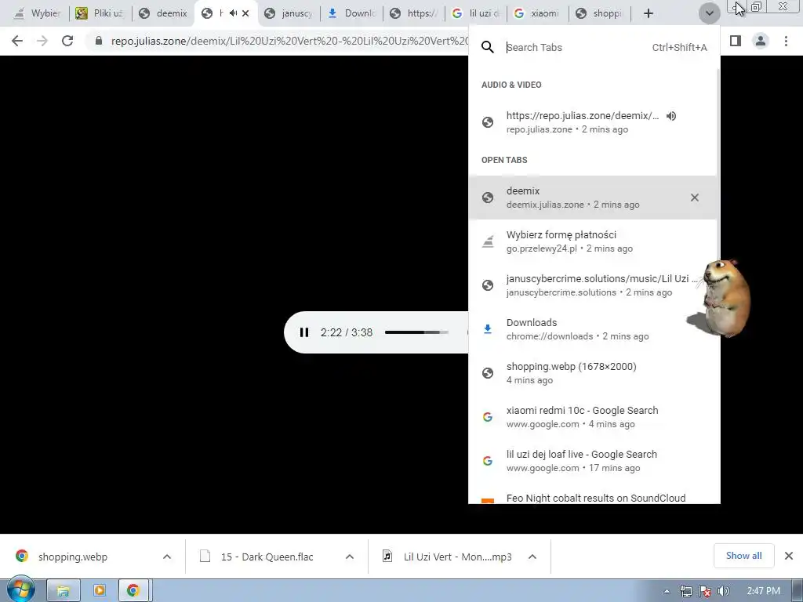Seek on the audio progress slider
803x602 pixels.
[x=416, y=332]
